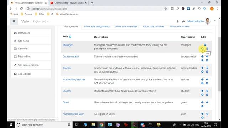Viewport: 228px width, 128px height.
Task: Delete the Manager role
Action: (x=207, y=49)
